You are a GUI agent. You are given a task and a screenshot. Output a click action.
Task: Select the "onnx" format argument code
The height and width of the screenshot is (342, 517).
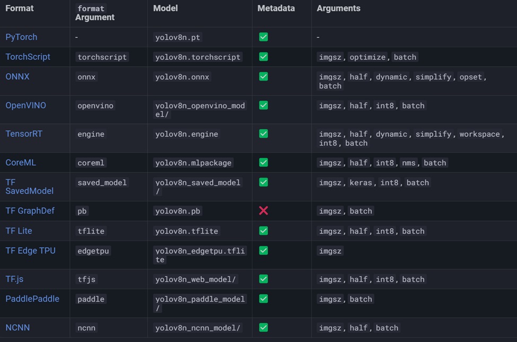click(x=86, y=77)
